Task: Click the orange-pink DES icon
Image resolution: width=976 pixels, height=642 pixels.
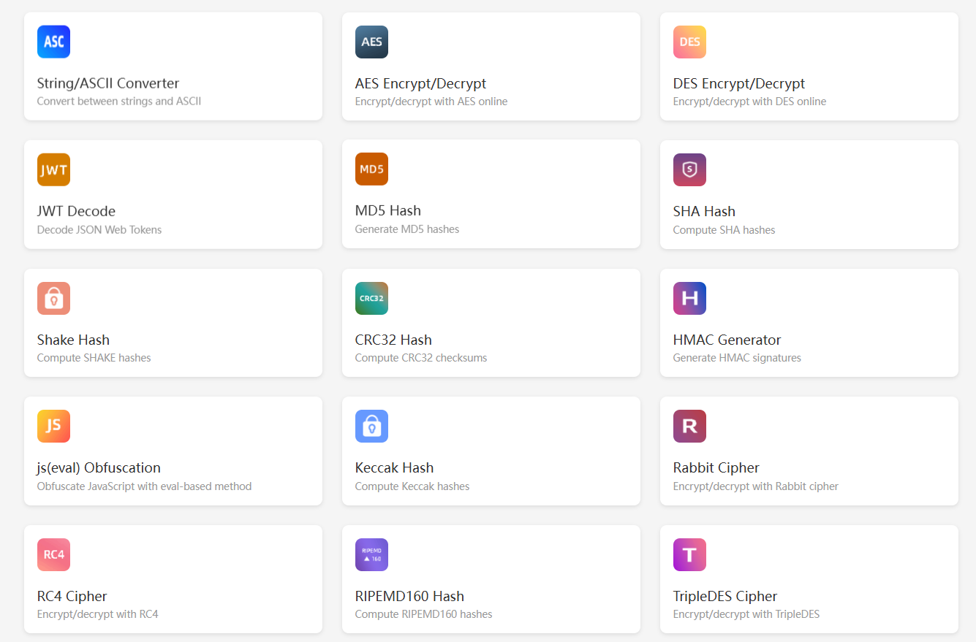Action: tap(689, 42)
